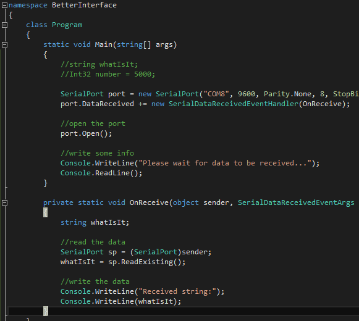Click 'OnReceive' in the method declaration

coord(149,202)
